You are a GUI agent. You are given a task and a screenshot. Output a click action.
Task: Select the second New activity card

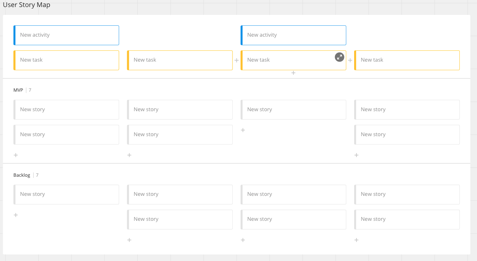(x=293, y=35)
